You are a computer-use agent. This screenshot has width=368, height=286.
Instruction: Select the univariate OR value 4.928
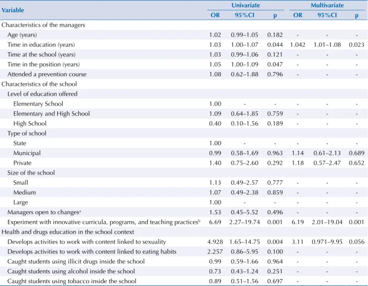[215, 242]
